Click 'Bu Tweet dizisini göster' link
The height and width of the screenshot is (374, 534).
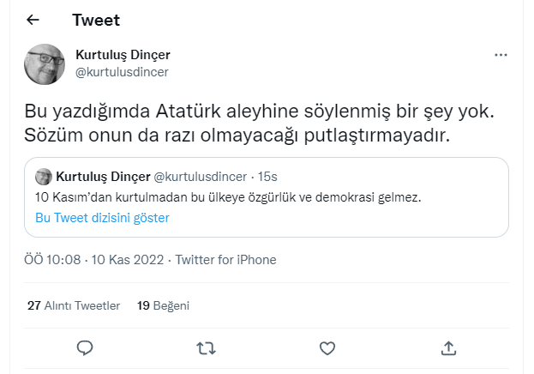(102, 218)
